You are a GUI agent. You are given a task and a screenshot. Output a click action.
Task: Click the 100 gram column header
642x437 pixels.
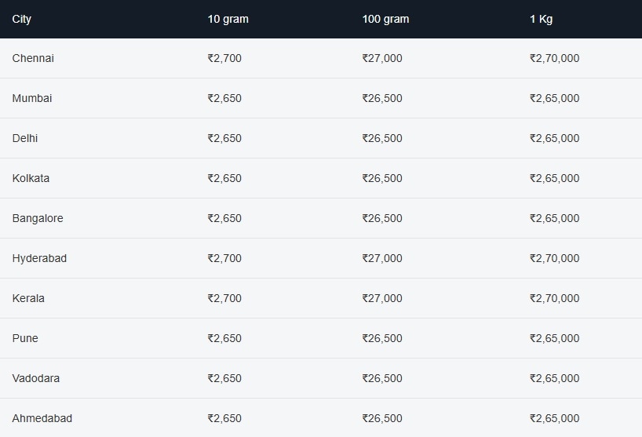[x=385, y=20]
